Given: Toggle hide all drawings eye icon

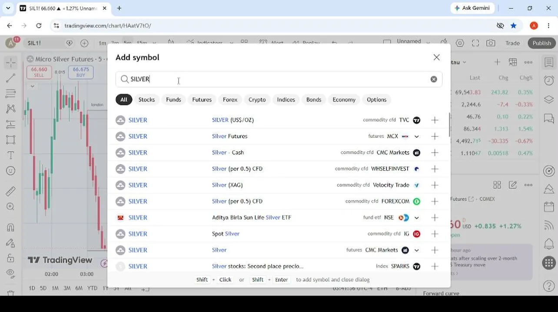Looking at the screenshot, I should pos(11,274).
